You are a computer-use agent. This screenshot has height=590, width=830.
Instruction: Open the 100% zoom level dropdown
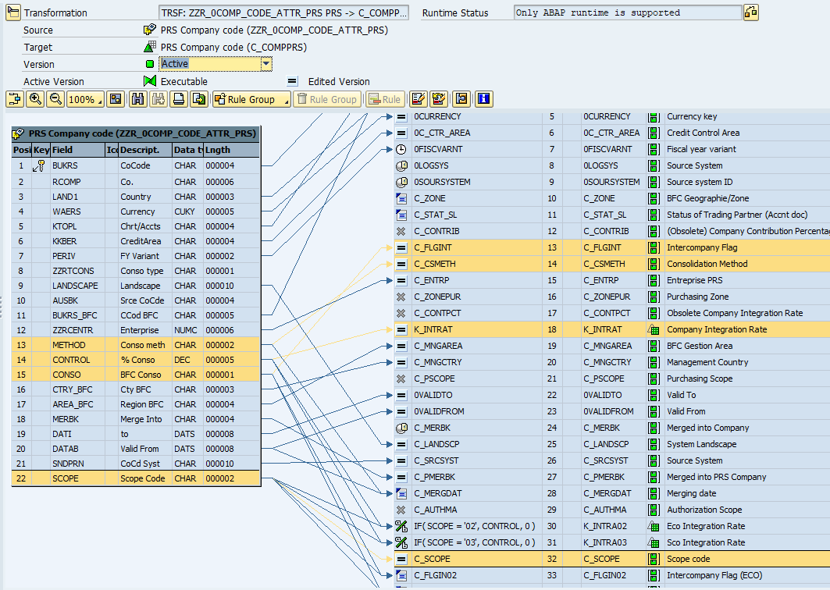point(100,99)
